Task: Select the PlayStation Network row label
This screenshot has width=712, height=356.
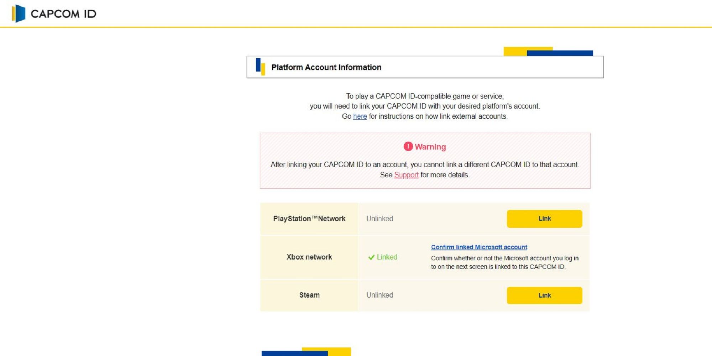Action: click(309, 219)
